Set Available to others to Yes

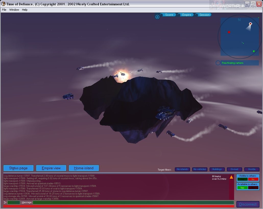pyautogui.click(x=242, y=188)
